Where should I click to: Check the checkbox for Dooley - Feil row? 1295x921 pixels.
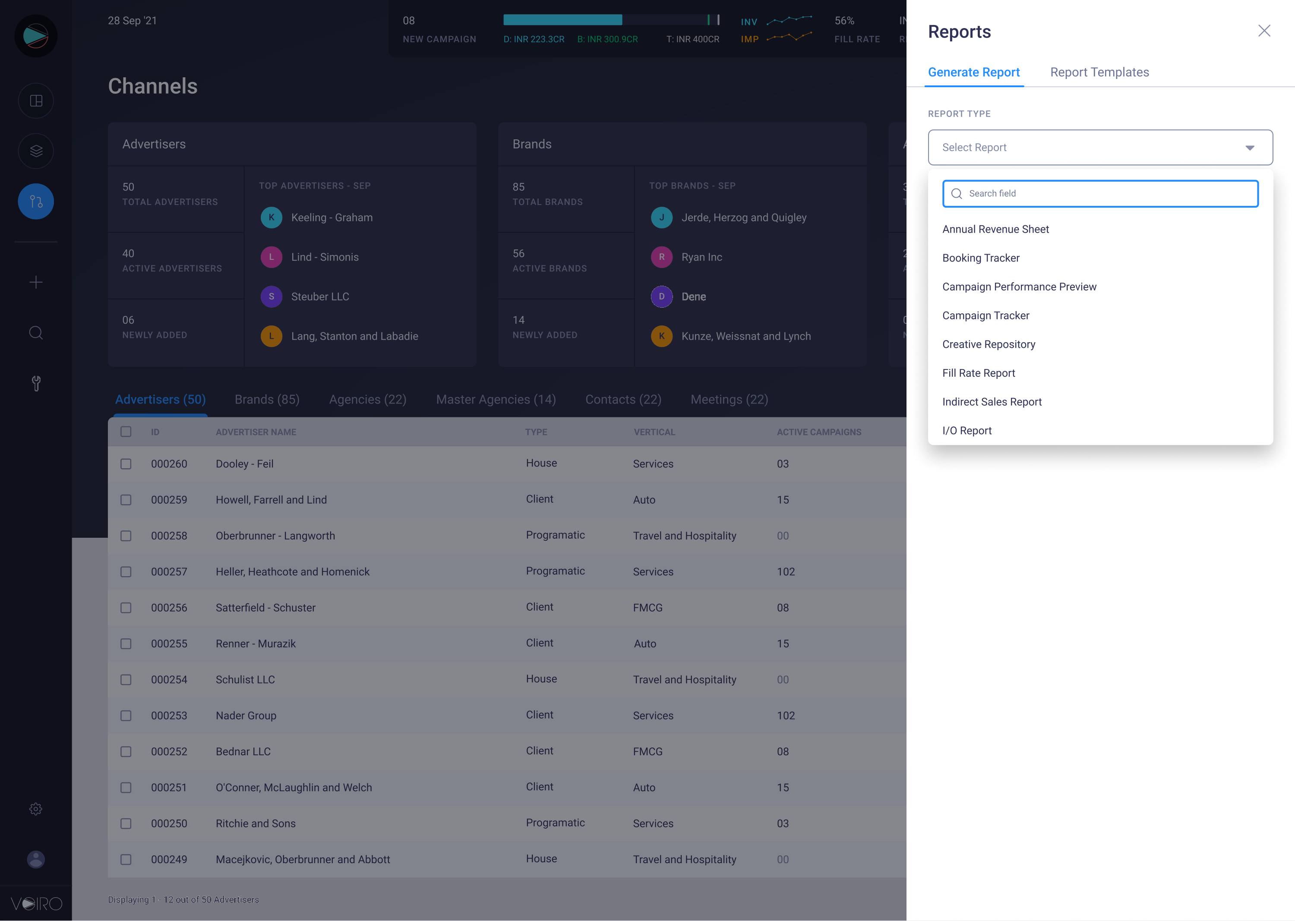point(126,464)
